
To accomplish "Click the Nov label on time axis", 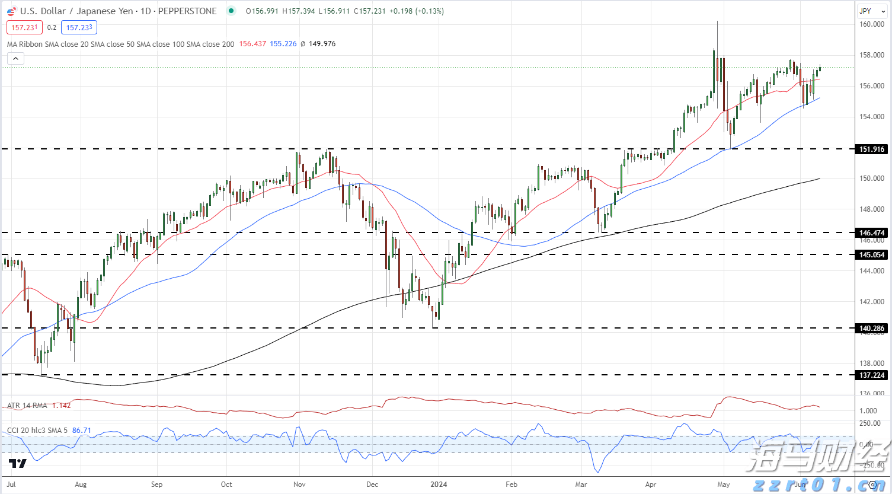I will [x=299, y=485].
